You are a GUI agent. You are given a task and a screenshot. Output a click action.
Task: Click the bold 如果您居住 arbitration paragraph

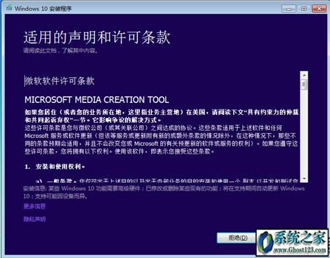point(162,116)
